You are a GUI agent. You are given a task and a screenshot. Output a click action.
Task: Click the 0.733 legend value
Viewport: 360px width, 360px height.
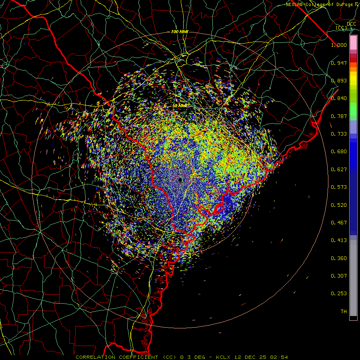tap(339, 134)
